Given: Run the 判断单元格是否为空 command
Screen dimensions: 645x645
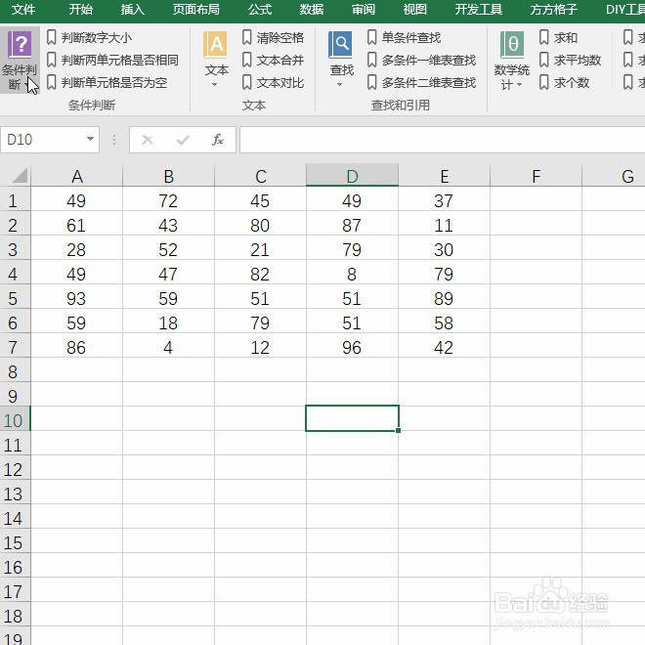Looking at the screenshot, I should click(x=114, y=83).
